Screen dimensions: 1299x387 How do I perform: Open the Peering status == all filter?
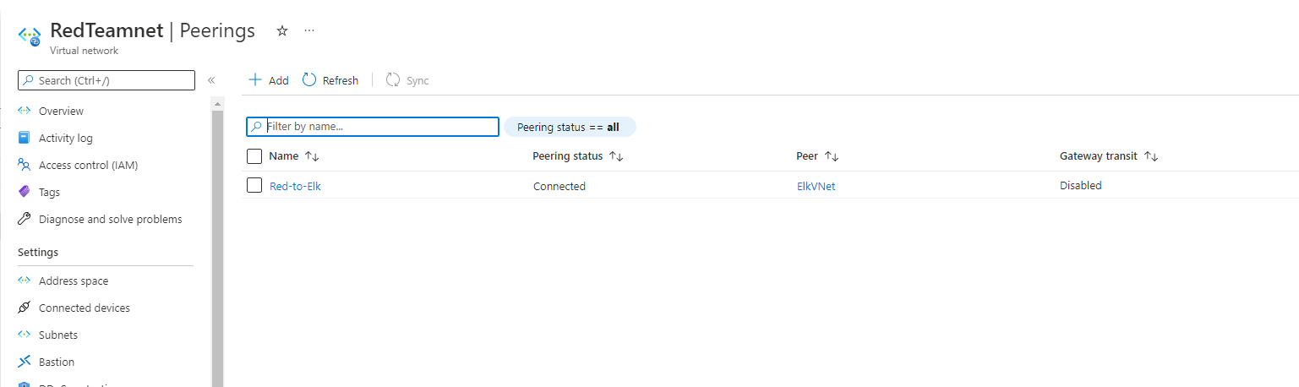[570, 127]
